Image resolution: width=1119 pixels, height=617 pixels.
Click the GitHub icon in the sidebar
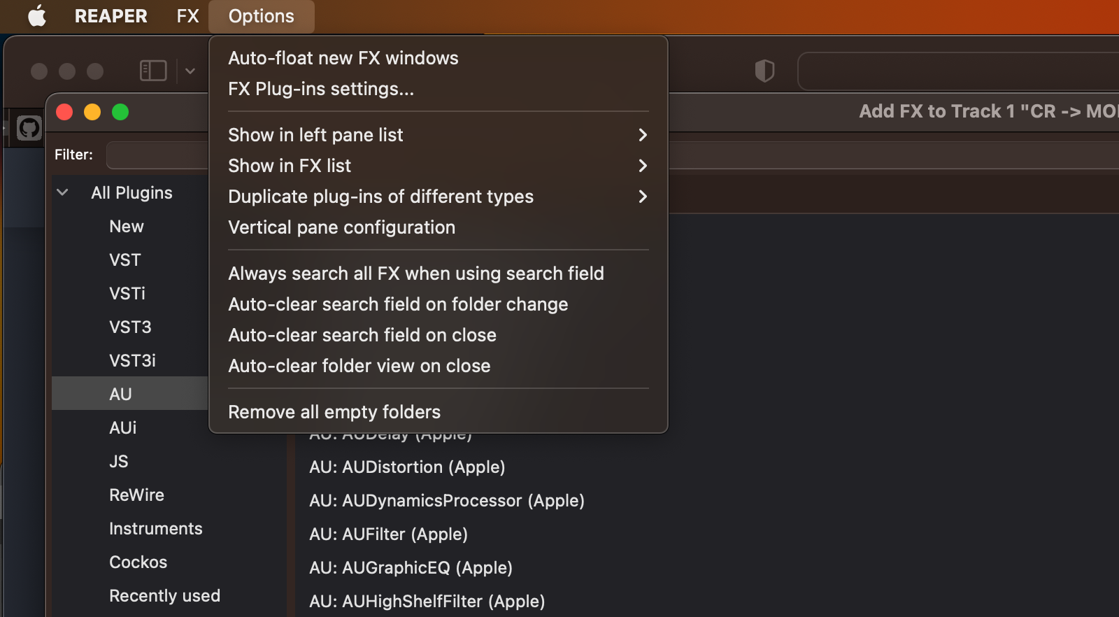pyautogui.click(x=29, y=128)
